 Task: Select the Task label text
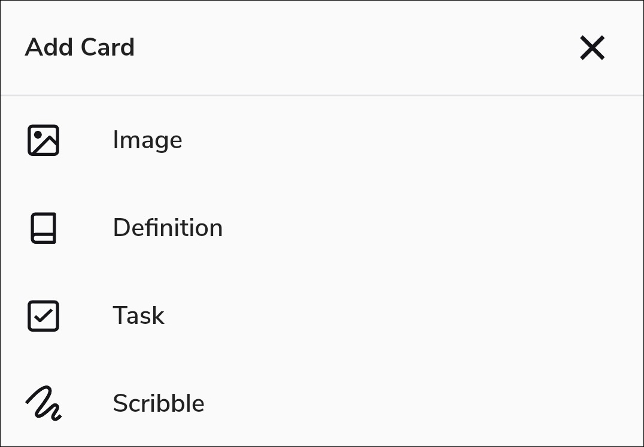[138, 316]
